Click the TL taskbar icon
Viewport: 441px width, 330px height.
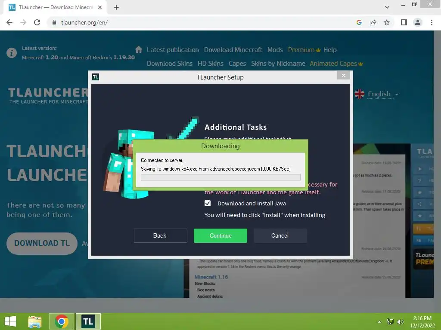[x=88, y=321]
